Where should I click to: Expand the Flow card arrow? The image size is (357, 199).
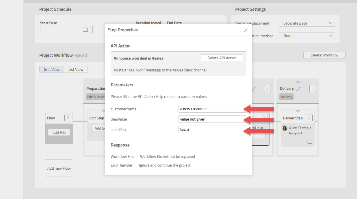coord(68,118)
